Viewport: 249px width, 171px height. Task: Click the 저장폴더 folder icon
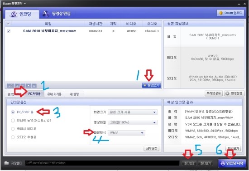coord(6,163)
